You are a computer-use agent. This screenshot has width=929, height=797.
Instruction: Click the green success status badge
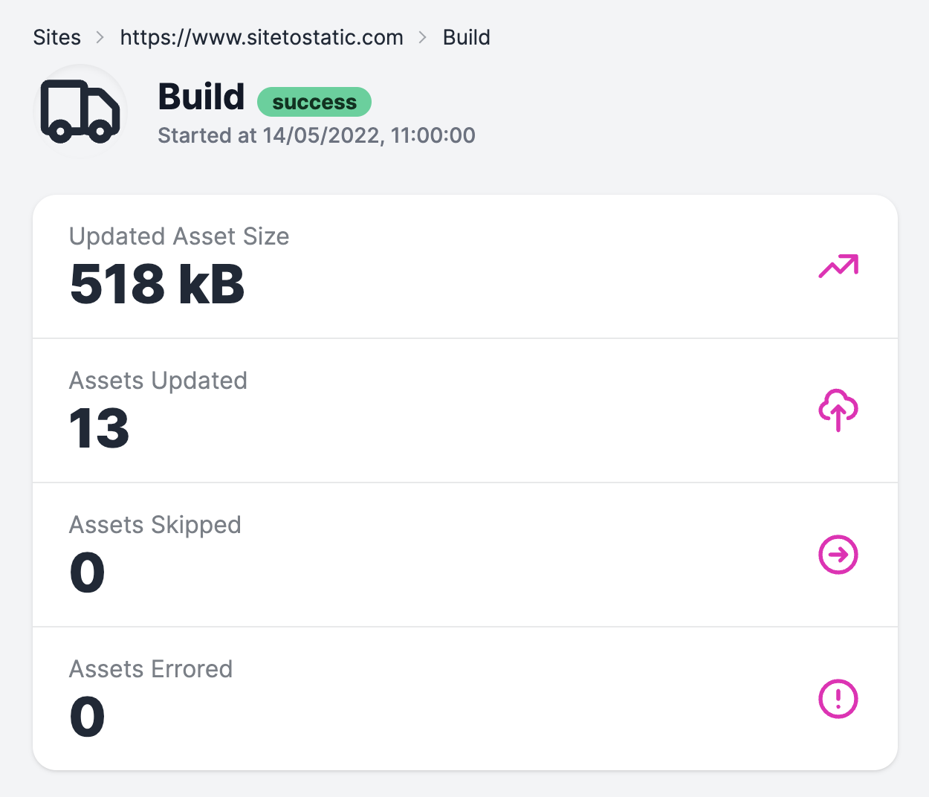(314, 102)
